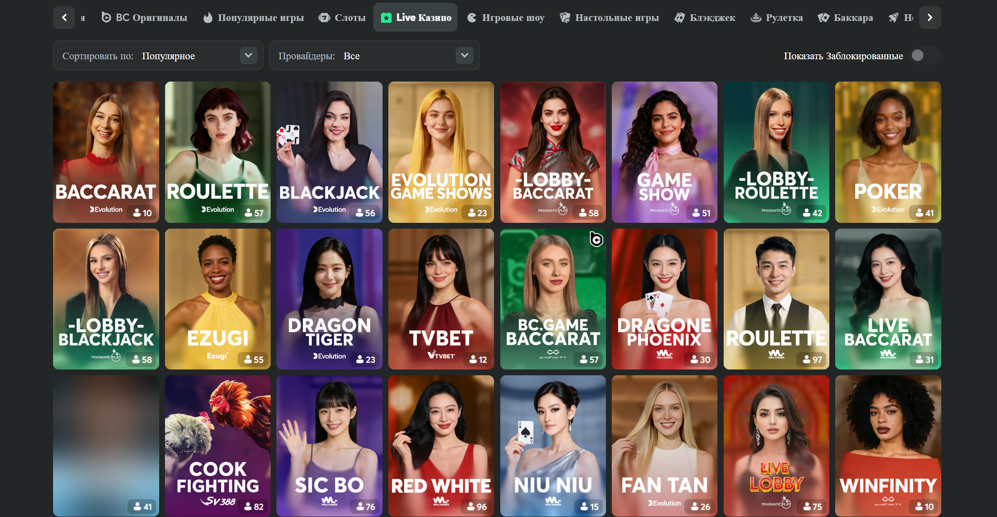Open the Sic Bo game card
This screenshot has width=997, height=517.
(x=330, y=446)
